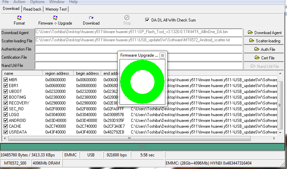The image size is (287, 169).
Task: Close the Firmware Upgrade popup dialog
Action: [x=162, y=55]
